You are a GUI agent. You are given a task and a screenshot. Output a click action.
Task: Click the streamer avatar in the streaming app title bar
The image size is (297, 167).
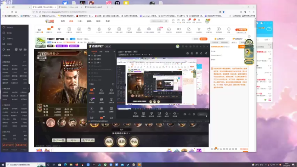(177, 46)
